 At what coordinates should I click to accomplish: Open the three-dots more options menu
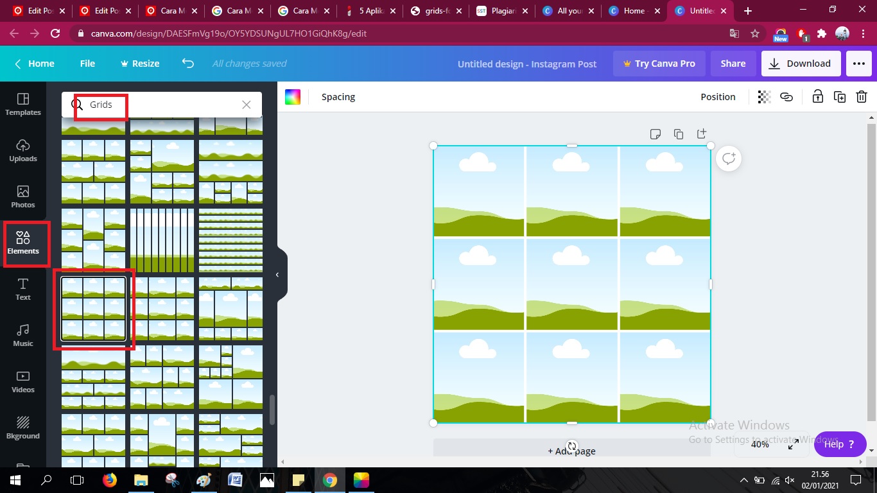tap(858, 64)
